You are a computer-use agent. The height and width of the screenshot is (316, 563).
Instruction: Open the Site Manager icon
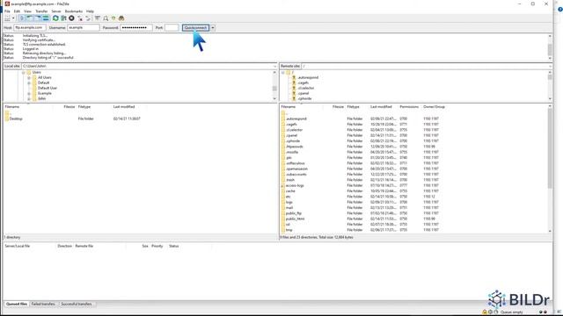(x=7, y=18)
